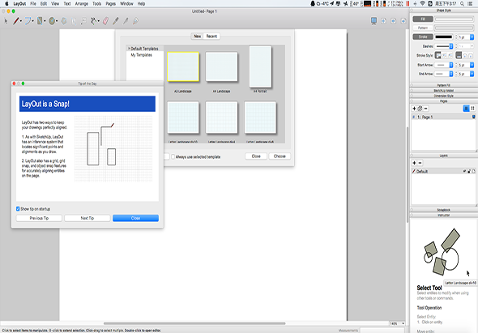Expand the Scrapbook panel header

443,210
